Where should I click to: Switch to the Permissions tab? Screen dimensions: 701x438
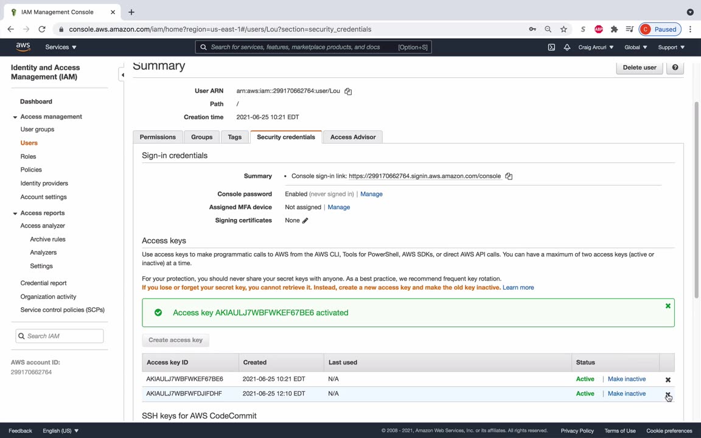pyautogui.click(x=158, y=137)
